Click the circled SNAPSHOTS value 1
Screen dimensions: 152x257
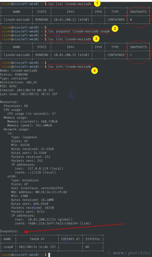tap(131, 55)
